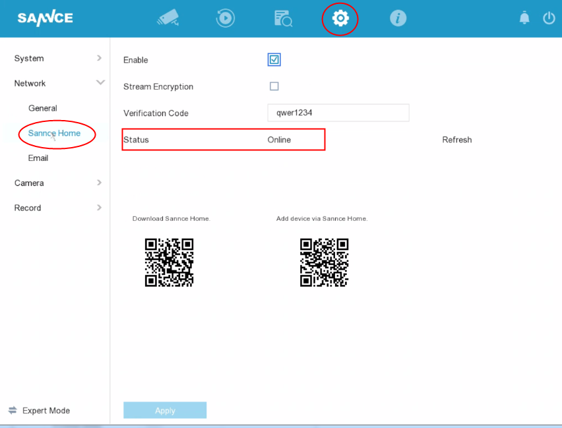Collapse the Network menu chevron
The image size is (562, 428).
point(100,83)
